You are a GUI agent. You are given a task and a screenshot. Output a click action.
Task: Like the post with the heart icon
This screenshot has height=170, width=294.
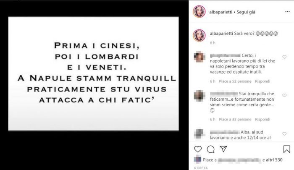(198, 149)
